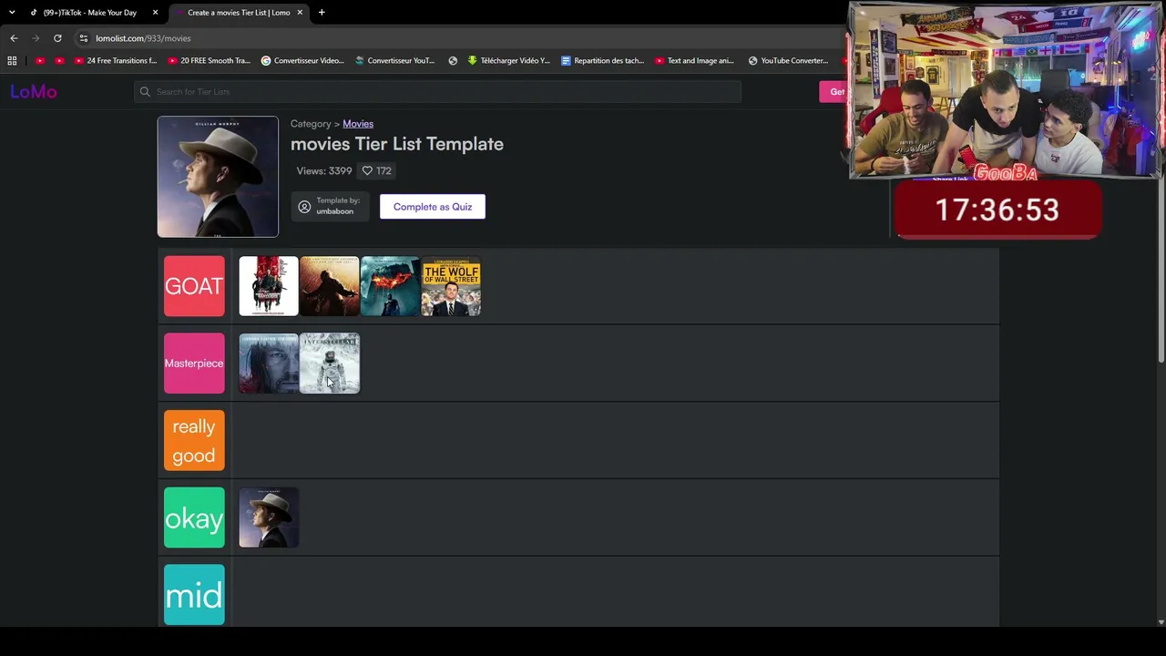Screen dimensions: 1166x656
Task: Select the Create a movies Tier List tab
Action: click(238, 13)
